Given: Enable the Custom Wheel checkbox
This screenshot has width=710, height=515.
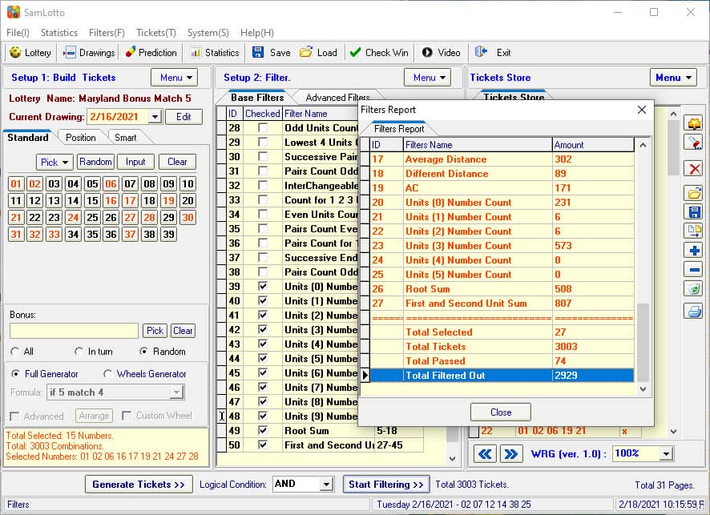Looking at the screenshot, I should pos(127,416).
